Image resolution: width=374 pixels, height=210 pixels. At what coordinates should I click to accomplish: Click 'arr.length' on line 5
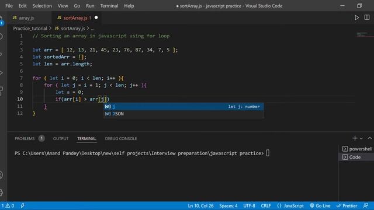point(75,64)
